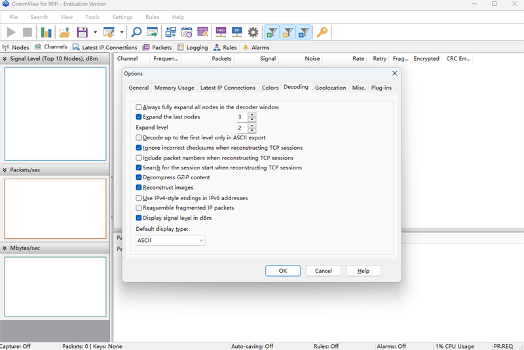Click the Stop capture square icon
The image size is (524, 350).
(x=28, y=32)
